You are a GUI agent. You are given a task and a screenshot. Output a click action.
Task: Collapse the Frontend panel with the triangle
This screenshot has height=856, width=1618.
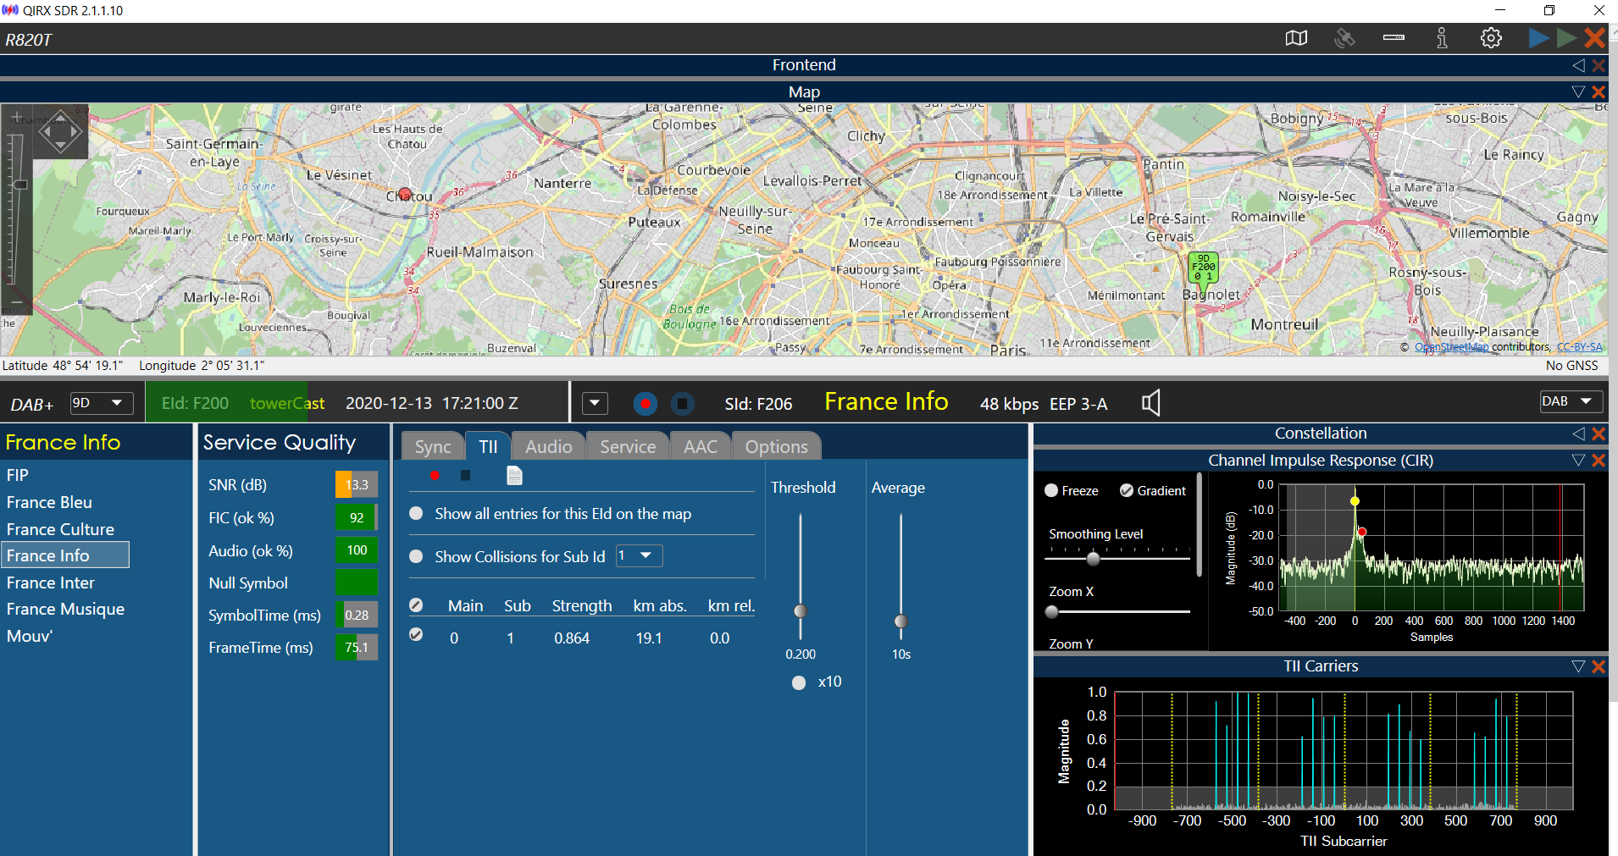(x=1579, y=65)
